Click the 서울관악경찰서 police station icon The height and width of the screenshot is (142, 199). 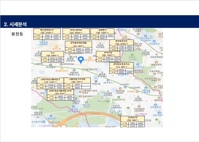point(76,98)
